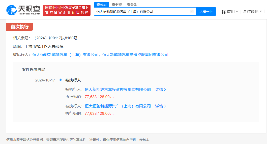The height and width of the screenshot is (144, 267).
Task: Click court name 上海市松江区人民法院
Action: [x=44, y=46]
